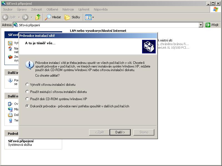This screenshot has width=222, height=166.
Task: Click the views layout icon
Action: pos(88,17)
